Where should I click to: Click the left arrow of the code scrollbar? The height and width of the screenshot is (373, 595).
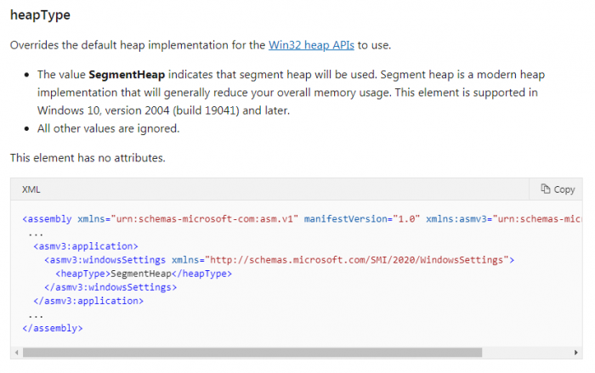point(15,352)
